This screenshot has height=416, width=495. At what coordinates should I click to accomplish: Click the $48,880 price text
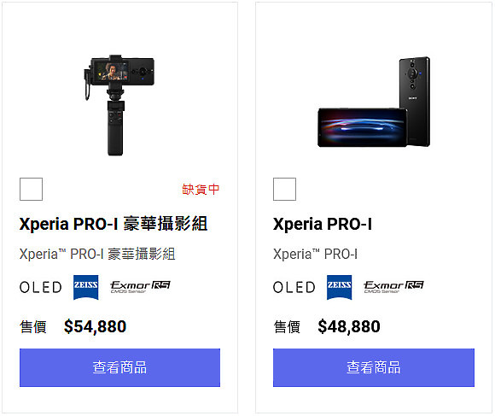(349, 326)
